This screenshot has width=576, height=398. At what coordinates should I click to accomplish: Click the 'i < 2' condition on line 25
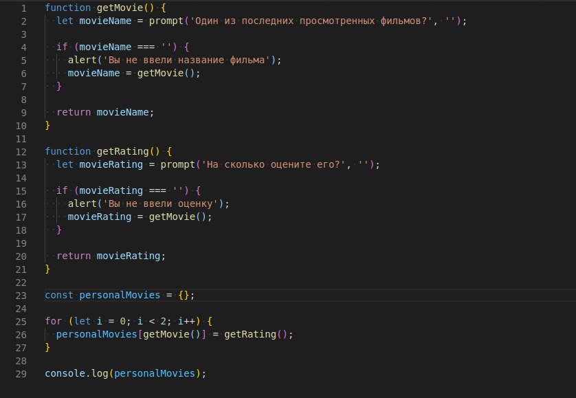coord(151,321)
